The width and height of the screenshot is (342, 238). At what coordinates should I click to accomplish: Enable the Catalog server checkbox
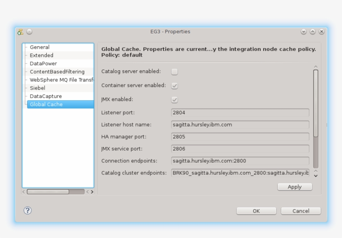click(x=174, y=72)
